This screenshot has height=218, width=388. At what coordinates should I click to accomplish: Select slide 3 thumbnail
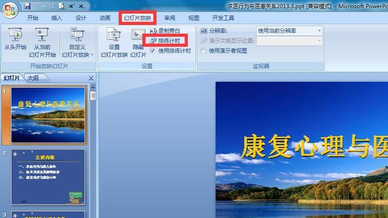48,214
